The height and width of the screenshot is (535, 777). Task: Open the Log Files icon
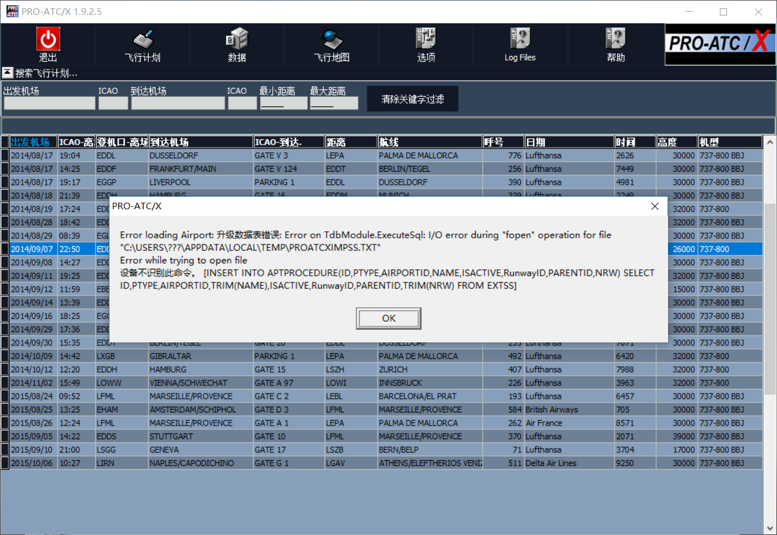tap(520, 39)
